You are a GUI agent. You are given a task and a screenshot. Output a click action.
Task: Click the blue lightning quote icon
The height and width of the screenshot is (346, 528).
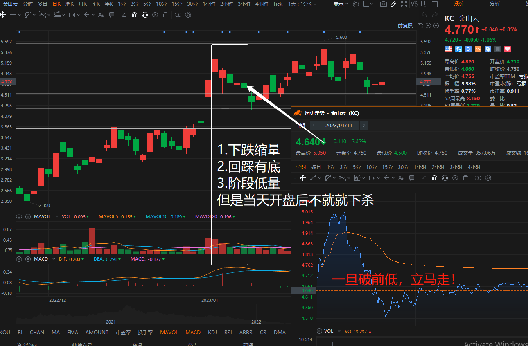pos(458,49)
